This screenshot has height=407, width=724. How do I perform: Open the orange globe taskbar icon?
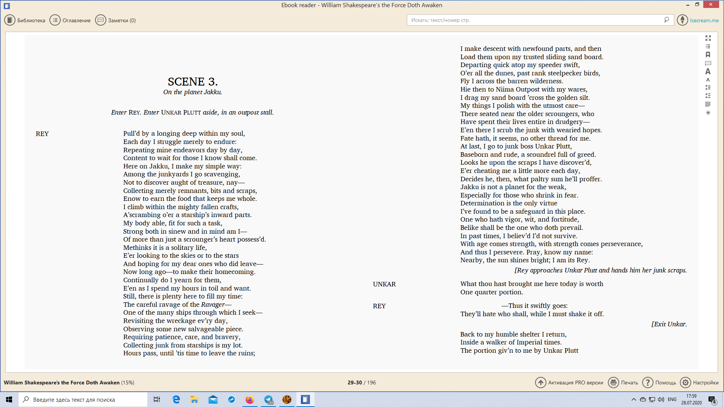pos(287,399)
